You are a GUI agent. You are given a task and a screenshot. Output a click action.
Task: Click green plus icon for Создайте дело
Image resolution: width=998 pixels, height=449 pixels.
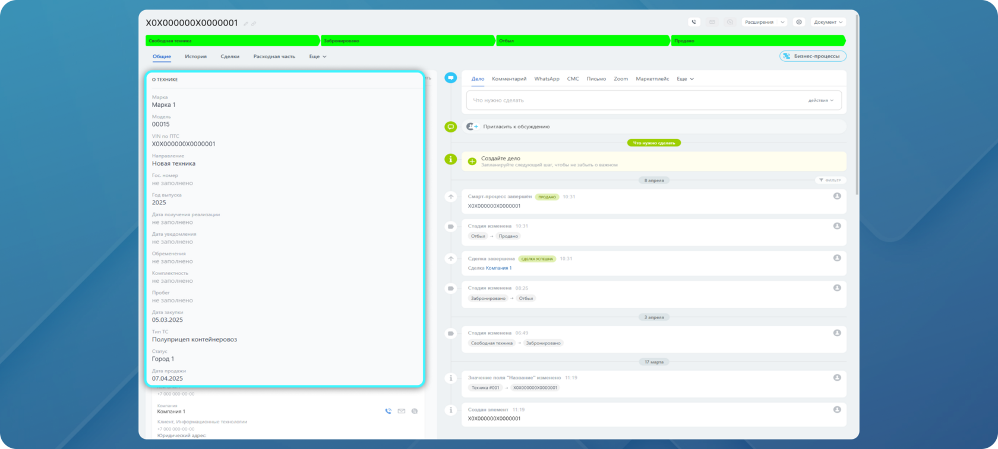pos(472,162)
